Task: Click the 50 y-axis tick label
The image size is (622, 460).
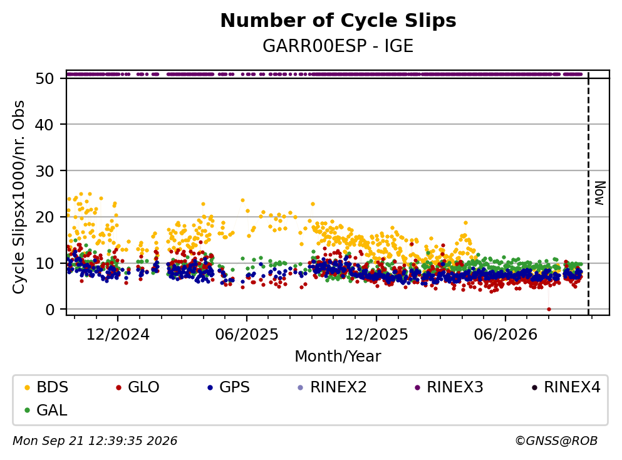Action: pyautogui.click(x=44, y=78)
